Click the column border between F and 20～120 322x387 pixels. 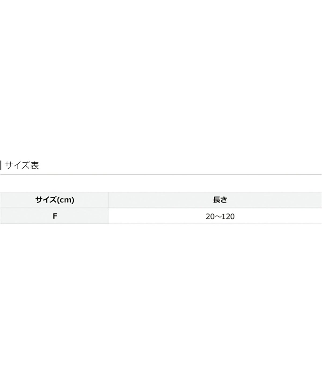tap(108, 216)
